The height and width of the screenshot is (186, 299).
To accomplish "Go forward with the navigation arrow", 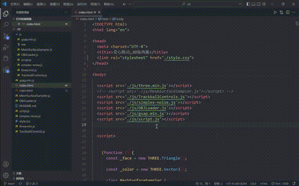I will [x=131, y=4].
